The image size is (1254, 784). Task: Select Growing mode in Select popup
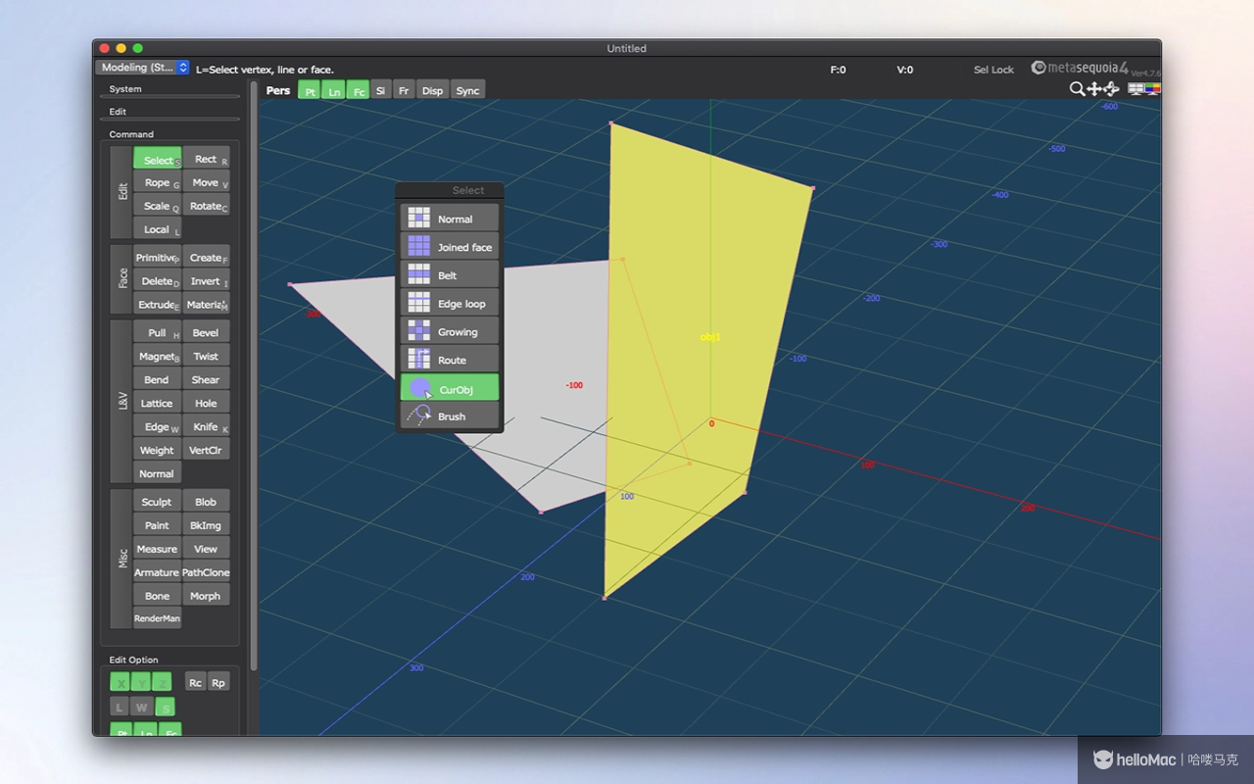pos(450,331)
